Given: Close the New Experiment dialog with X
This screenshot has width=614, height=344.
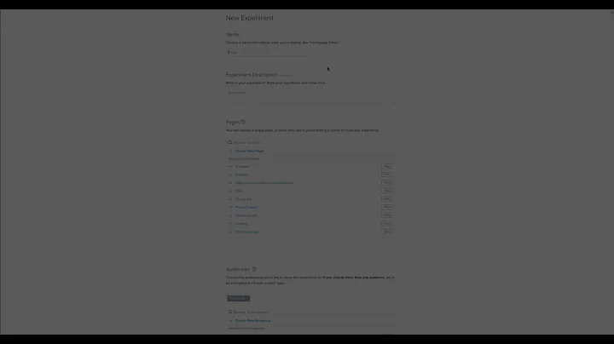Looking at the screenshot, I should pyautogui.click(x=611, y=13).
